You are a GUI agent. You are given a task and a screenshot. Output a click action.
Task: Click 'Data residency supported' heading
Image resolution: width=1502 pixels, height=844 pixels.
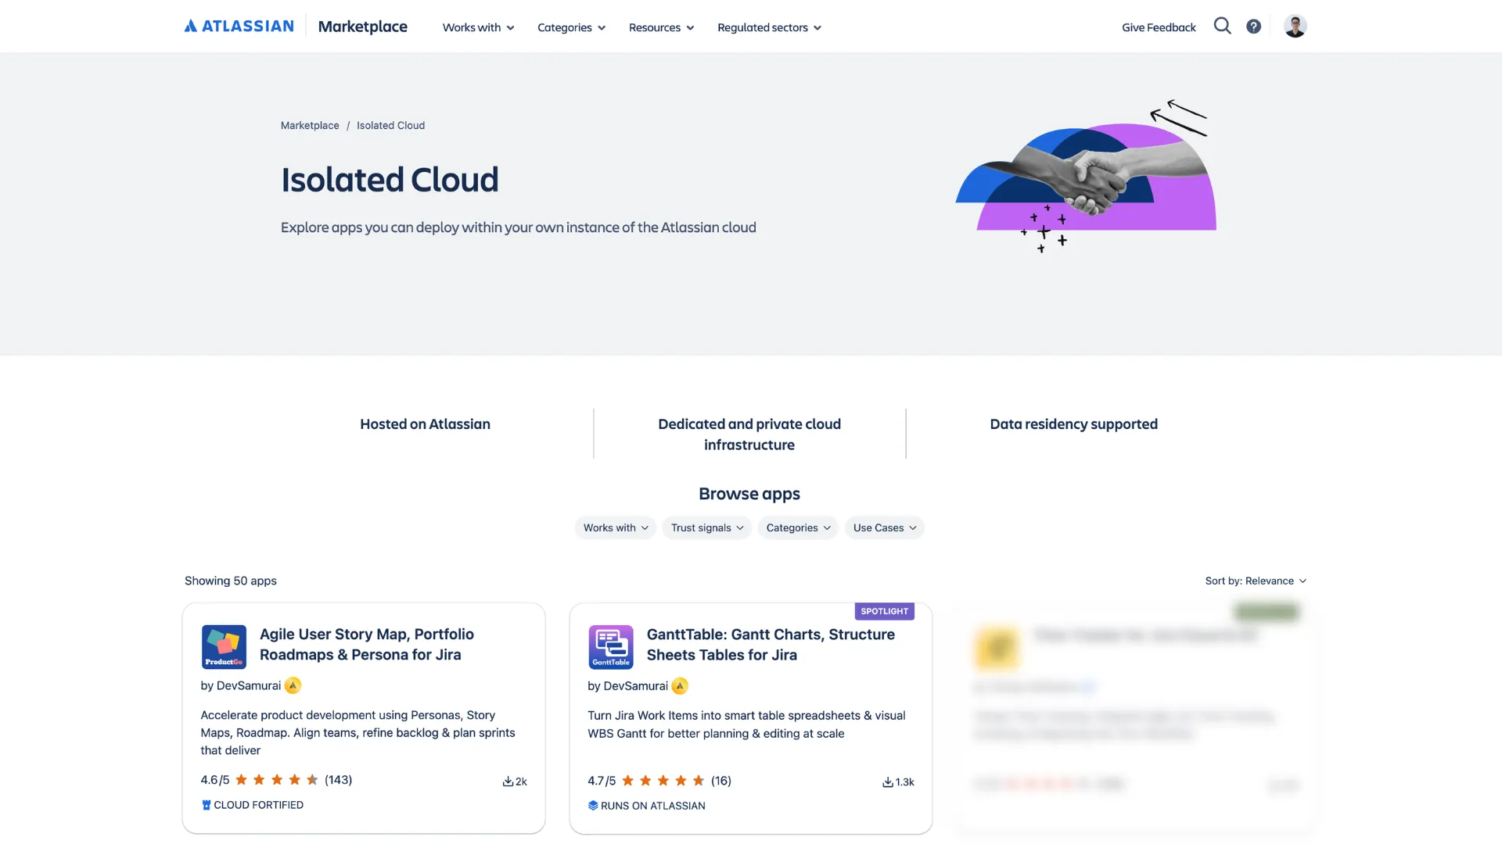[1073, 424]
